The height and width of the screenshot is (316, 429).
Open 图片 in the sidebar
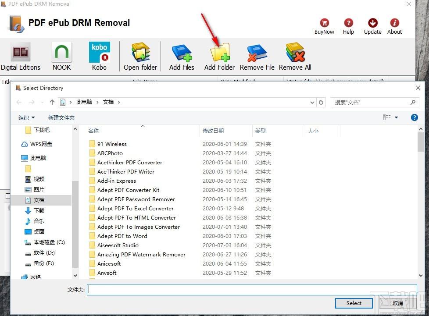click(x=35, y=189)
